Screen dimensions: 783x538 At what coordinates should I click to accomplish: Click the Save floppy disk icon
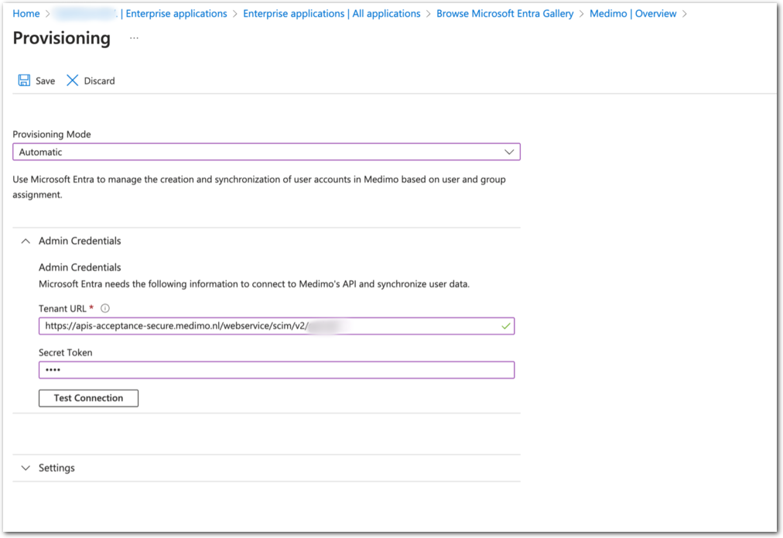coord(24,81)
